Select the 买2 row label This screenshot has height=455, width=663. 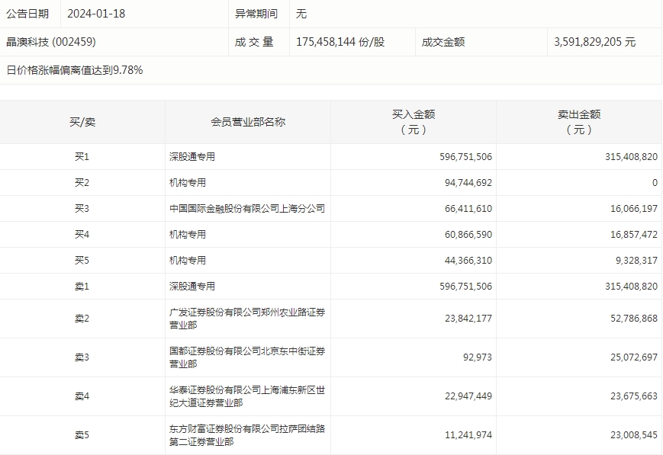[x=82, y=182]
